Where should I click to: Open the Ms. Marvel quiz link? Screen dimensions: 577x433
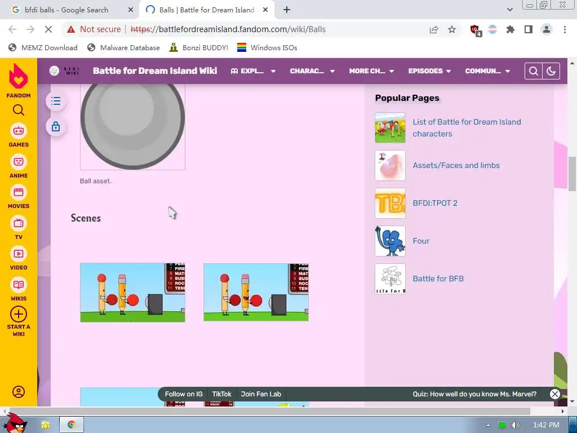pyautogui.click(x=474, y=394)
